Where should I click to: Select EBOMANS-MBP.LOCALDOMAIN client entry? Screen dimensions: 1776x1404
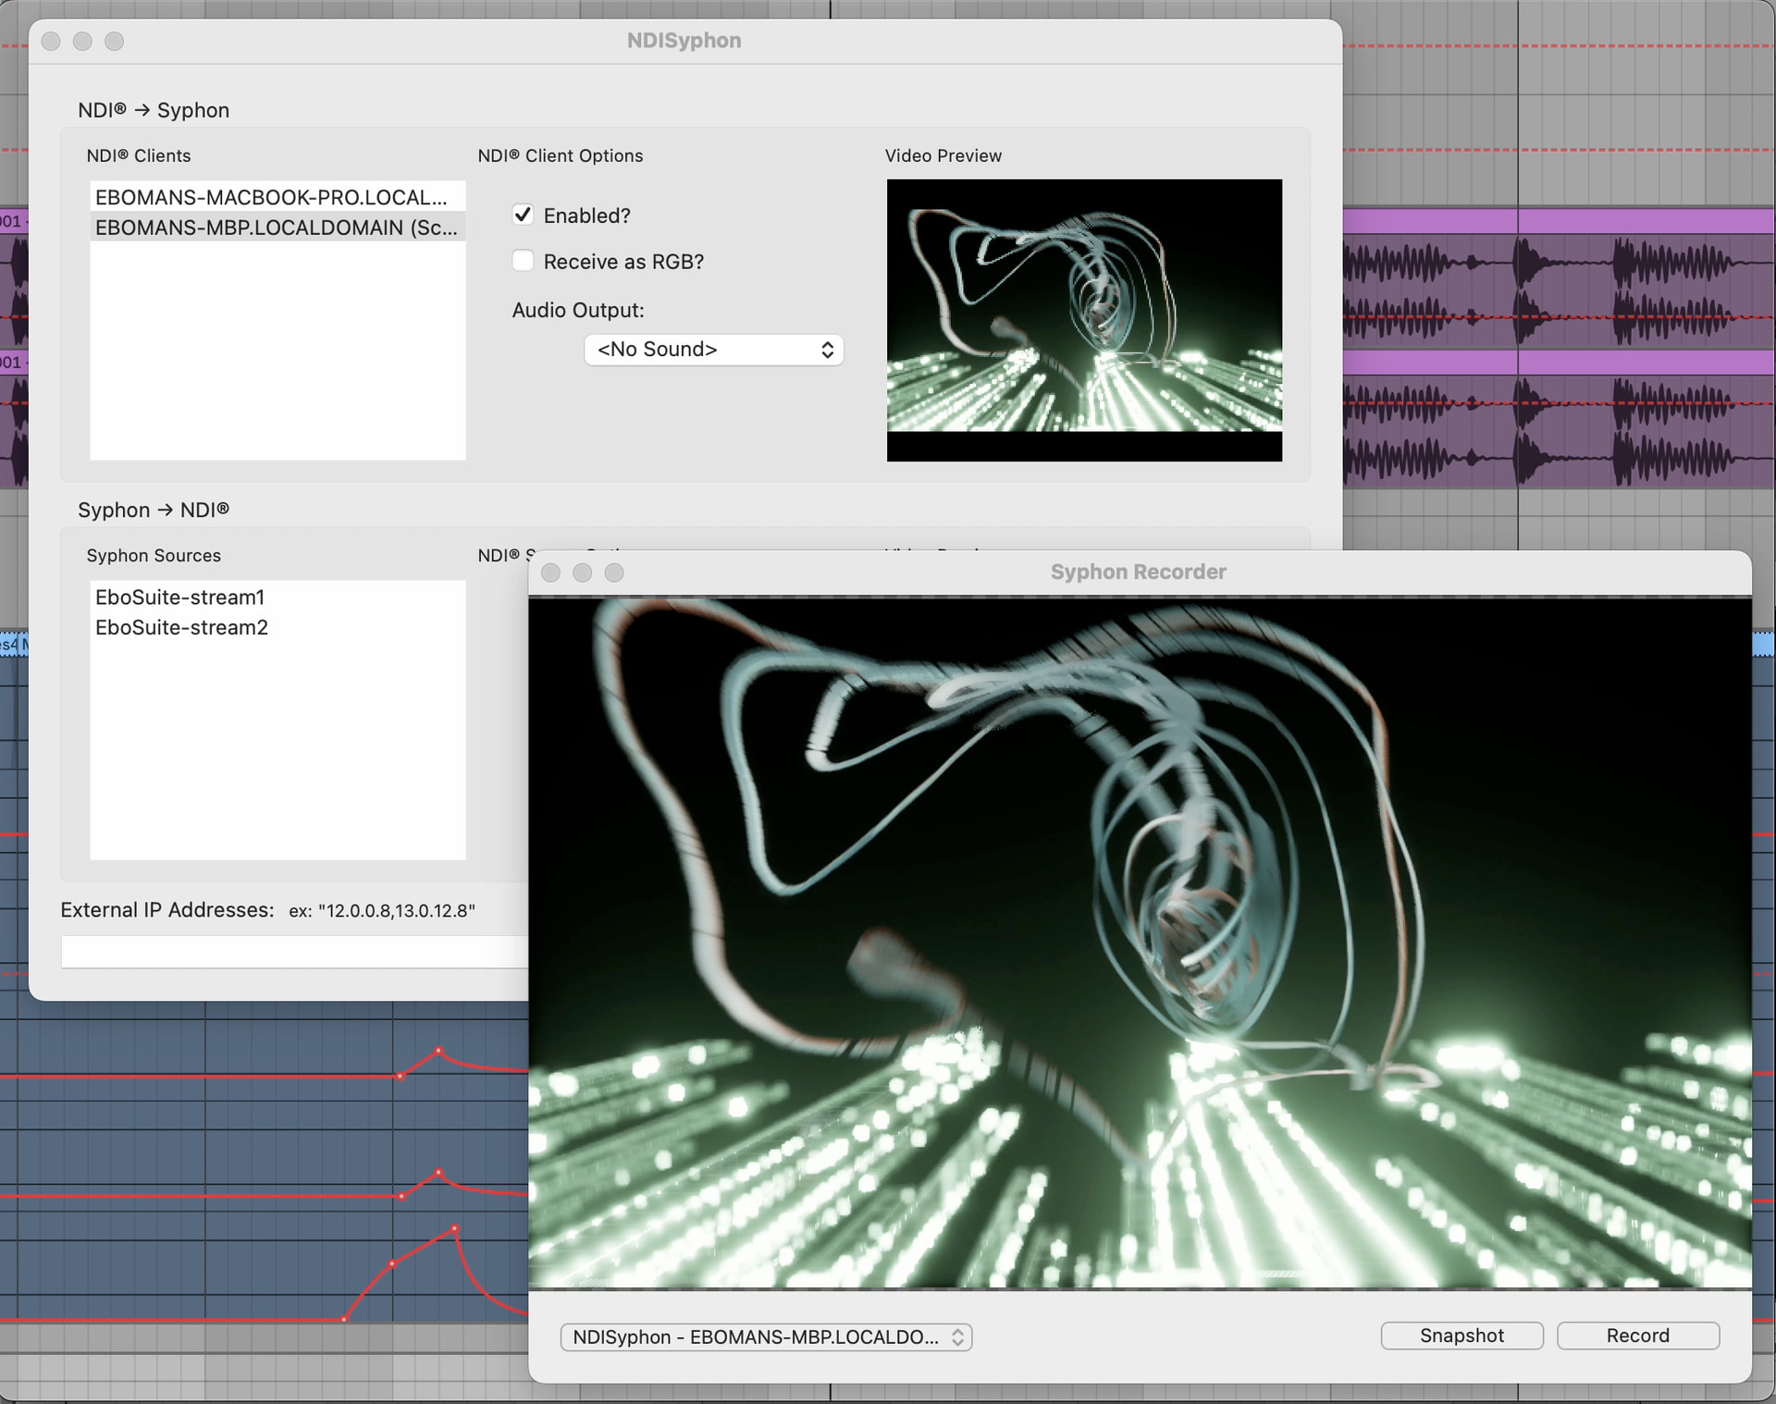coord(277,228)
